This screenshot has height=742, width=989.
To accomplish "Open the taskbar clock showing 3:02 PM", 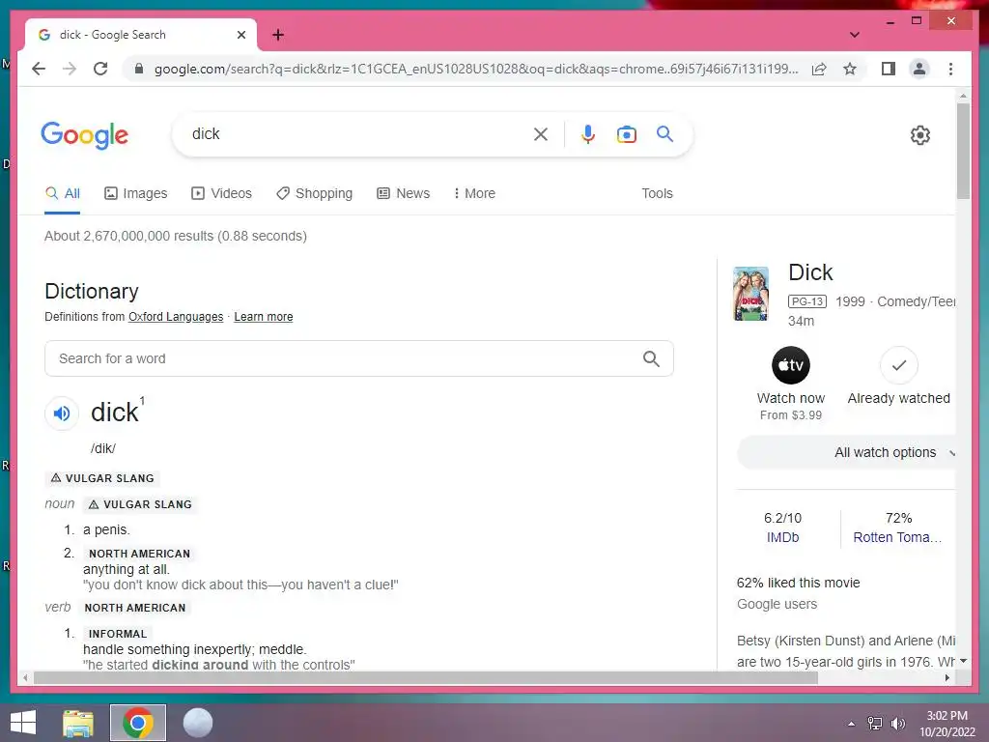I will tap(947, 724).
